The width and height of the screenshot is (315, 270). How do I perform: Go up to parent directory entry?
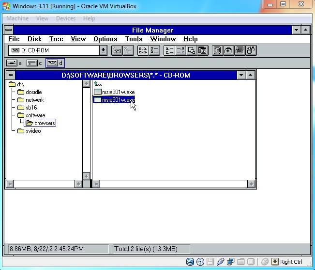click(x=98, y=84)
